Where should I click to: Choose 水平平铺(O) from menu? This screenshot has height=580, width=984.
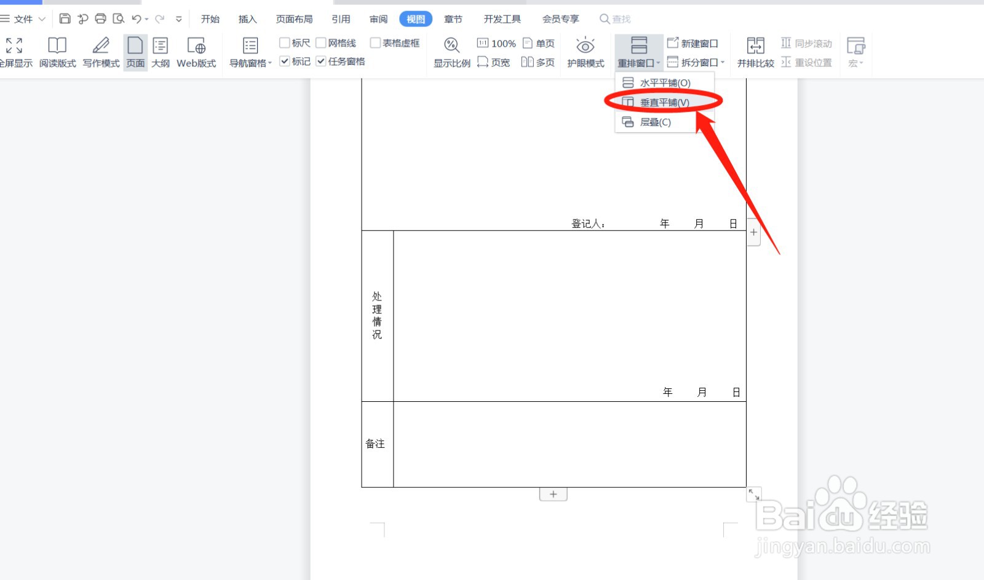[665, 82]
